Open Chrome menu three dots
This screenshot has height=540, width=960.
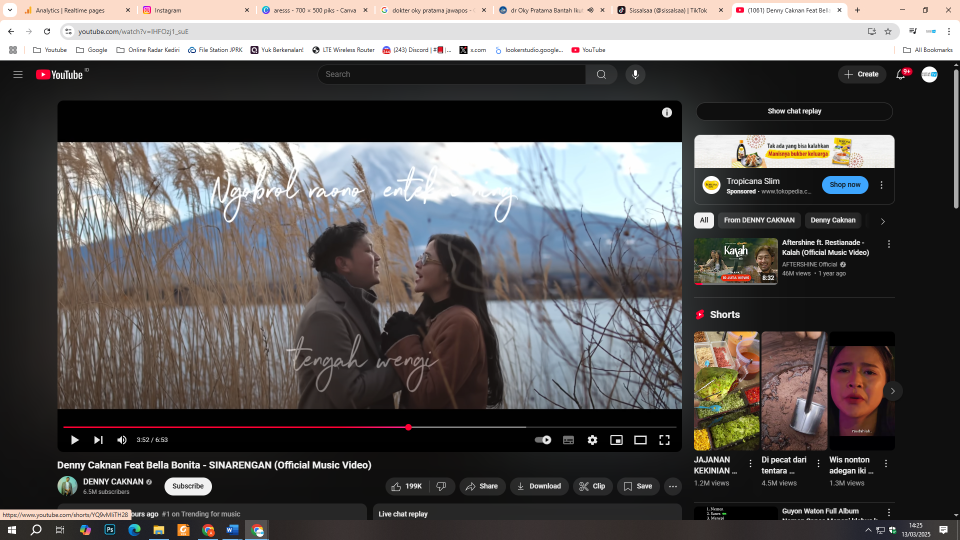coord(949,31)
